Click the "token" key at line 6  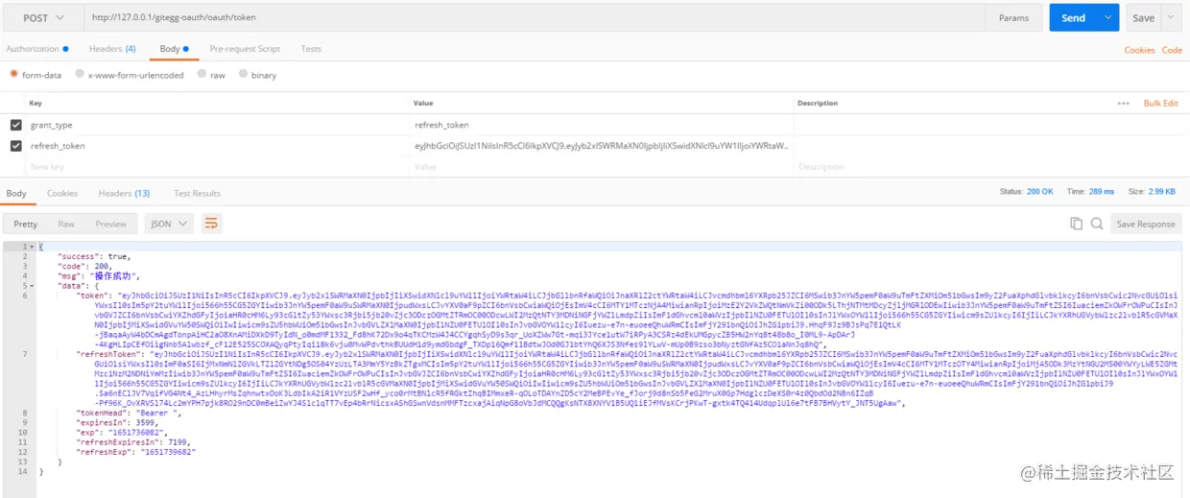click(x=93, y=296)
